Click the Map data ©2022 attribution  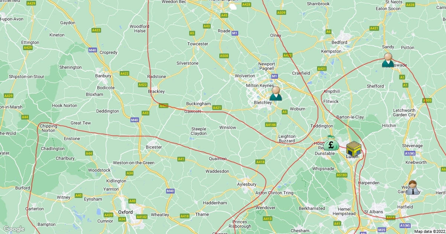(430, 231)
